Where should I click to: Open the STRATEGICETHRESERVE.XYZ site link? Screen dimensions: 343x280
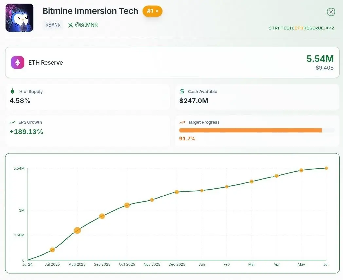pyautogui.click(x=301, y=28)
